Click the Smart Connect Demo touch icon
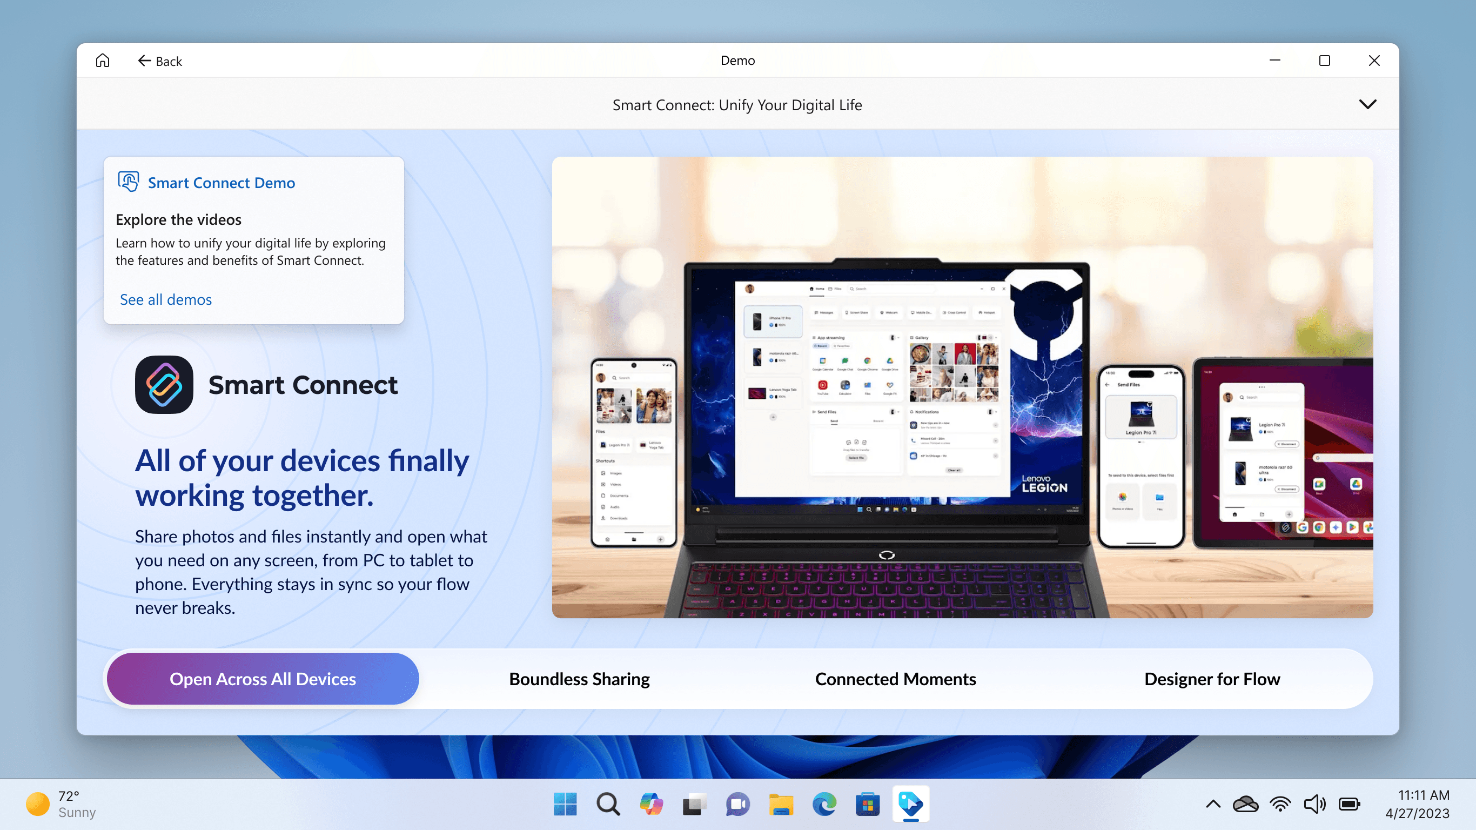This screenshot has height=830, width=1476. click(x=129, y=182)
